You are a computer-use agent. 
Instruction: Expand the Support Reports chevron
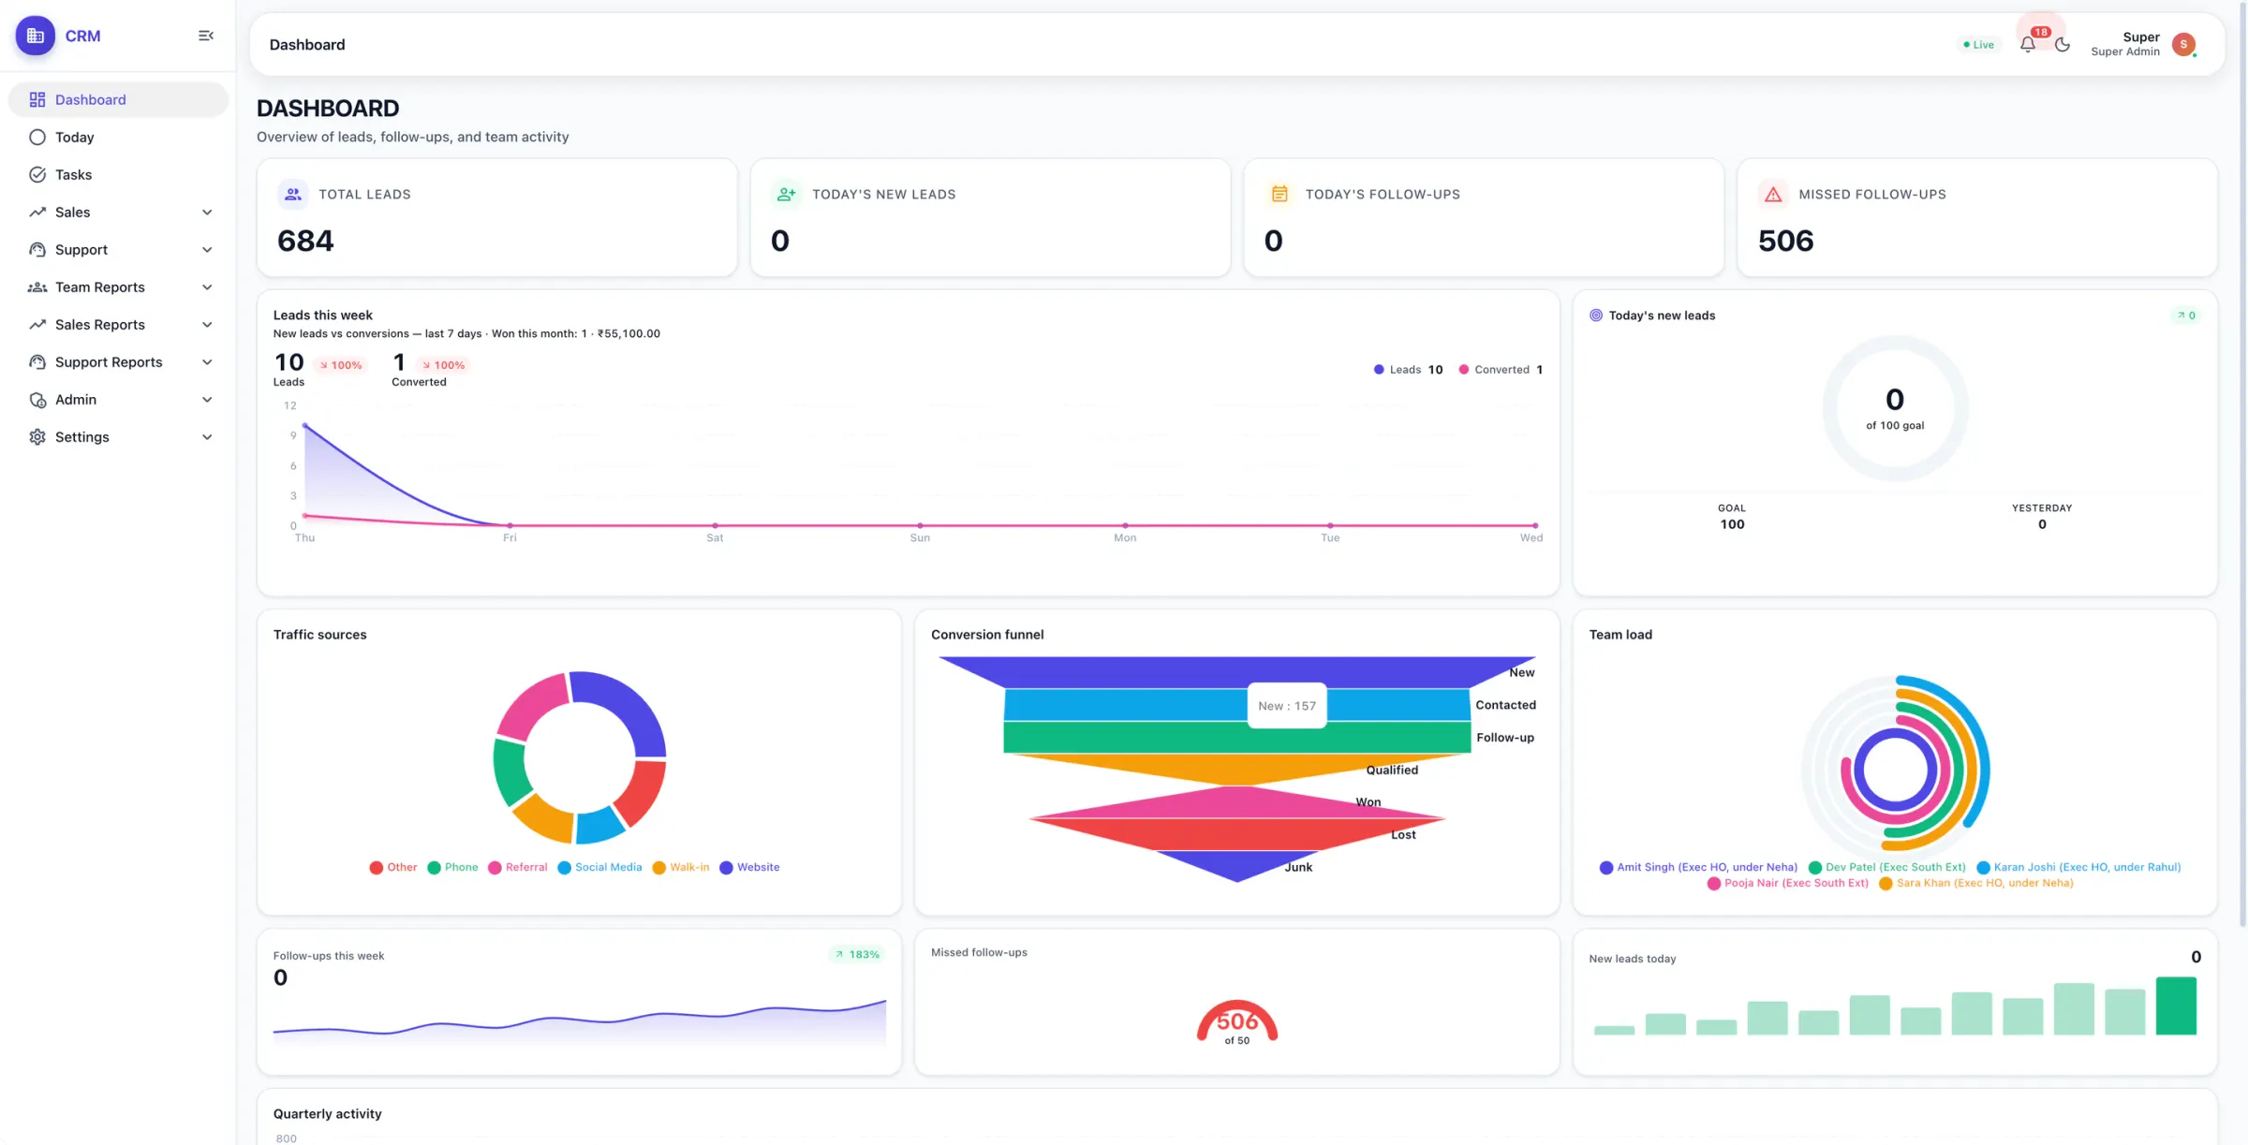point(207,361)
